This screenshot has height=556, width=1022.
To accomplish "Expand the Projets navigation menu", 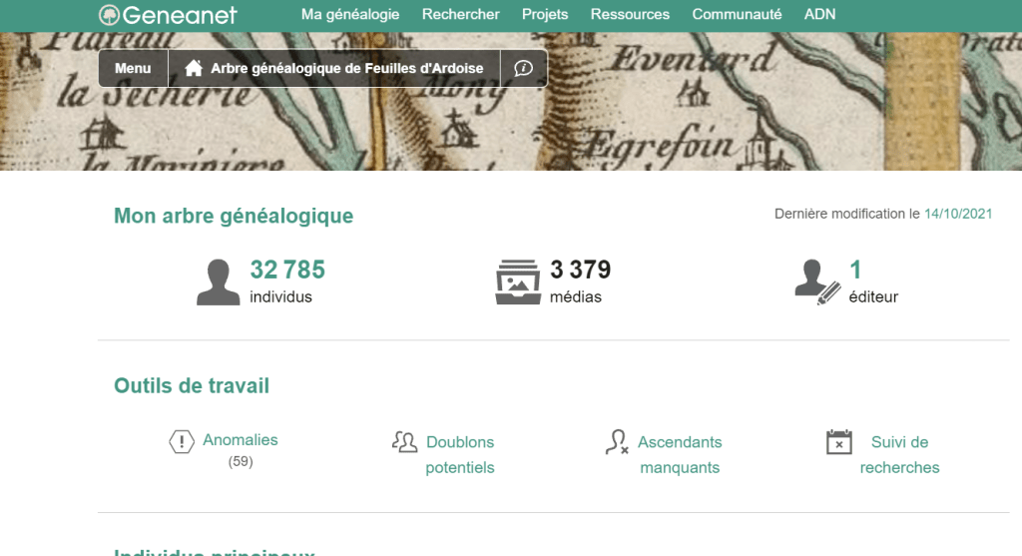I will tap(545, 15).
